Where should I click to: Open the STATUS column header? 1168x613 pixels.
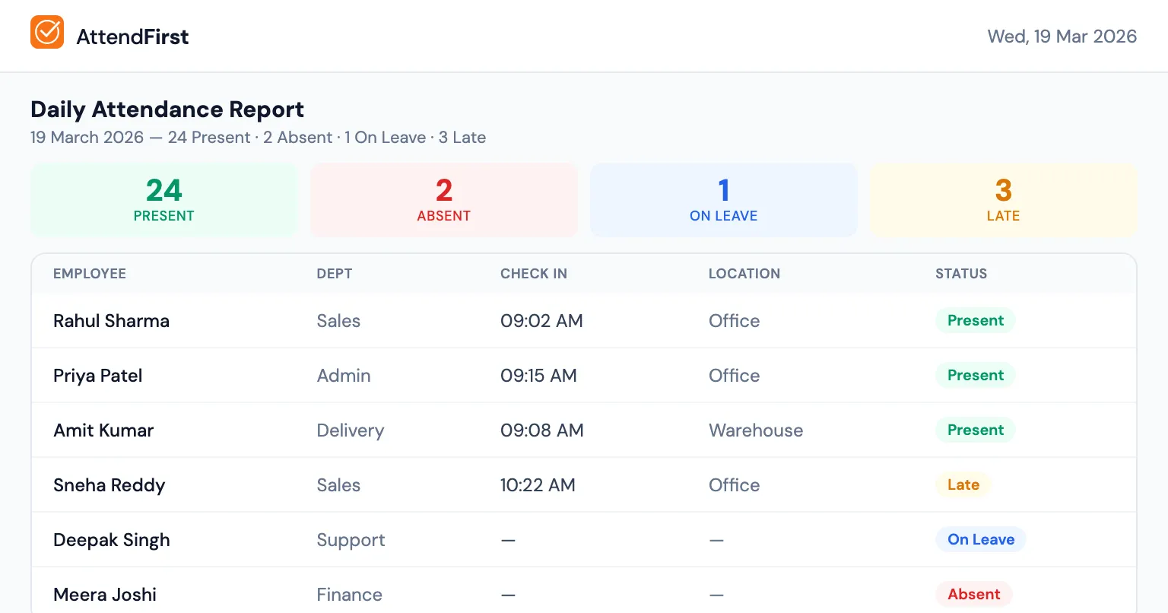click(x=960, y=273)
